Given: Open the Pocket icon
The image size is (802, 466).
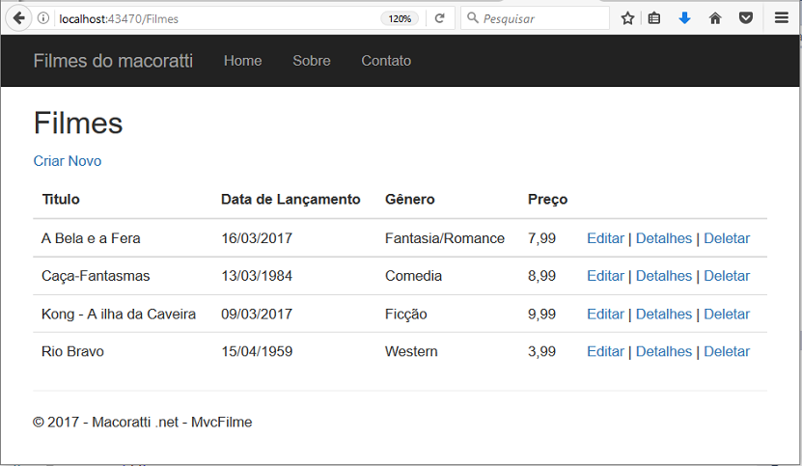Looking at the screenshot, I should click(746, 18).
